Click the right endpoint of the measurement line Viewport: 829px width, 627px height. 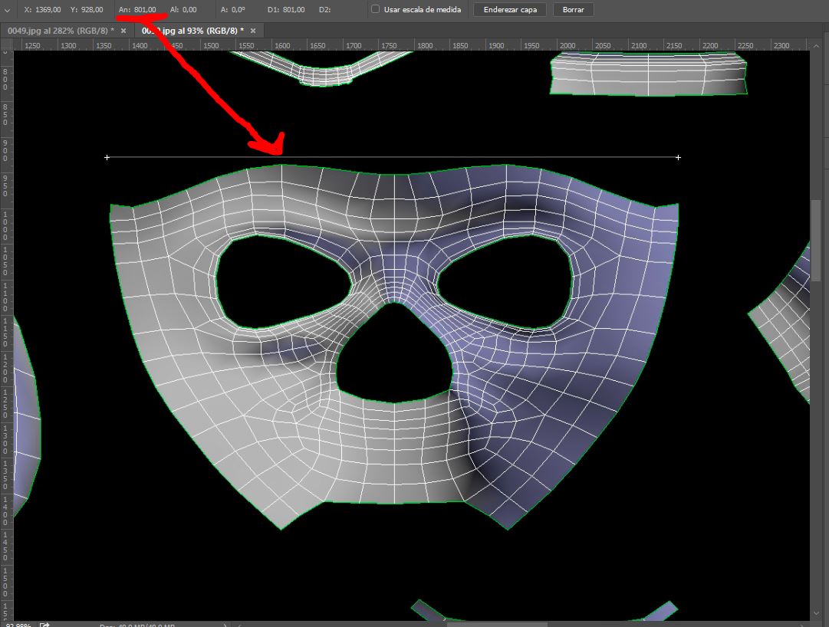(678, 158)
